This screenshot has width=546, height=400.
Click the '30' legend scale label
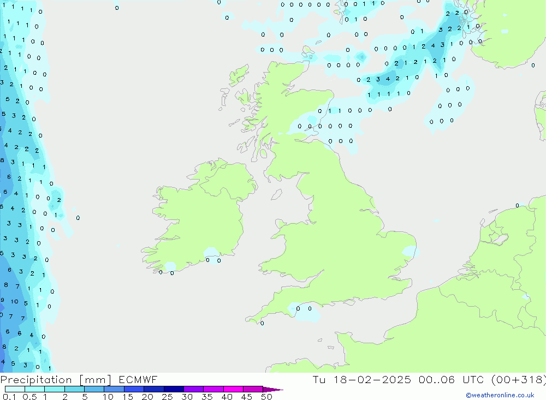pos(187,397)
